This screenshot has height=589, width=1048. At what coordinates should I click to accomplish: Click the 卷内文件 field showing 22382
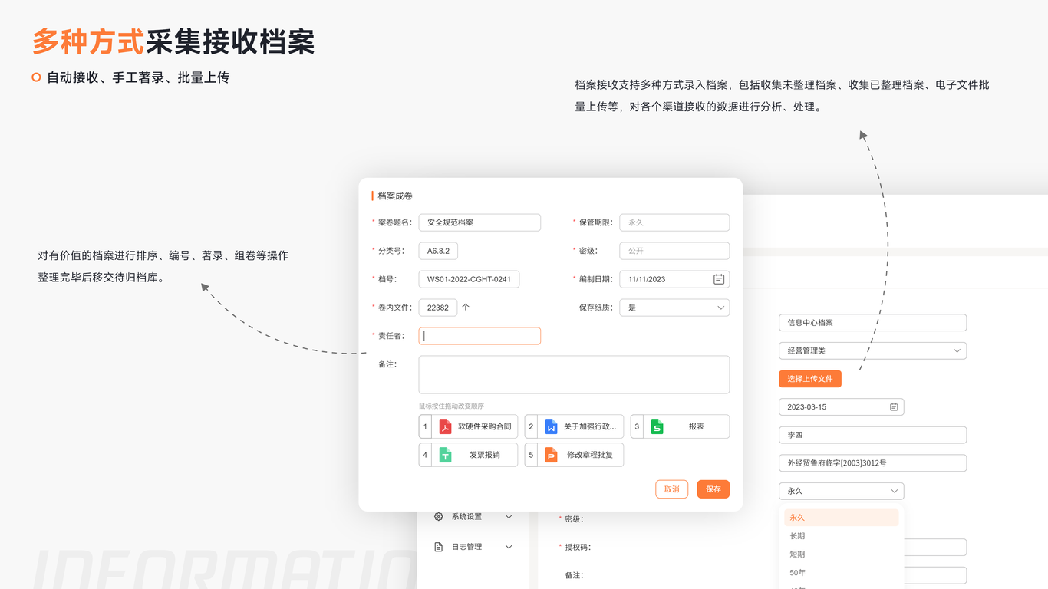438,308
